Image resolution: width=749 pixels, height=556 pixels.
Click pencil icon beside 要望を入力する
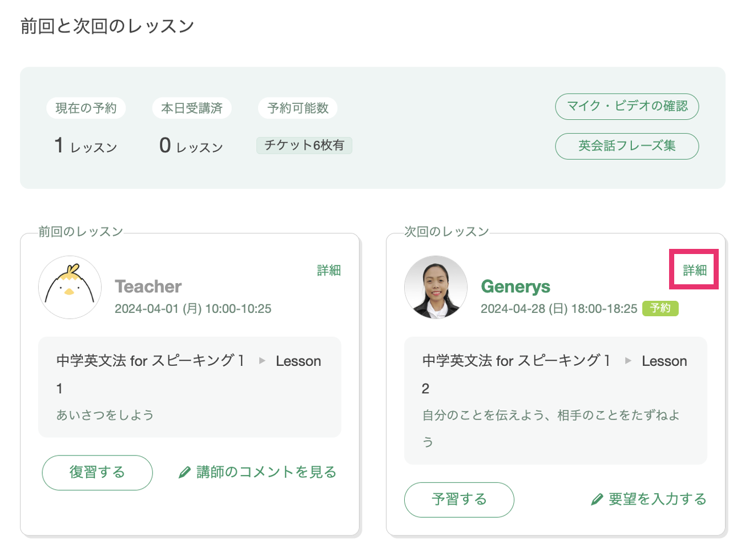point(597,500)
